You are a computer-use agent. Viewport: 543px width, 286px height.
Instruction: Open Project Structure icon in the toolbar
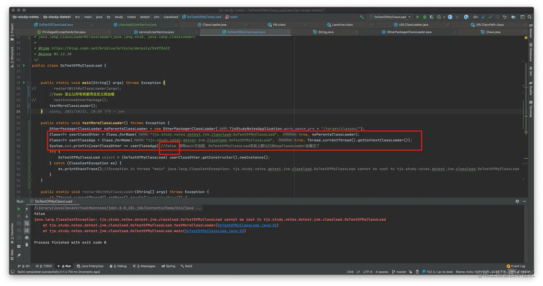514,17
